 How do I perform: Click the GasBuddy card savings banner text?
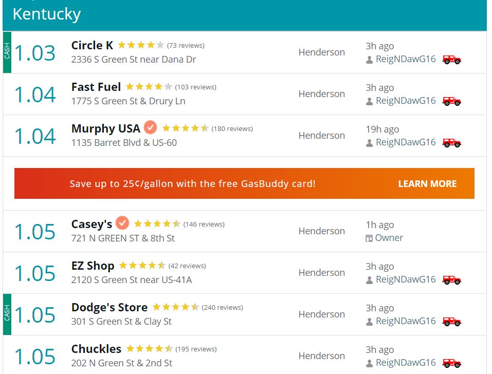pos(193,184)
